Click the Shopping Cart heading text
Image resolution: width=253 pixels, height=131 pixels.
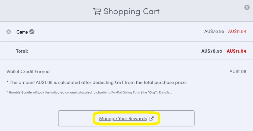(131, 12)
